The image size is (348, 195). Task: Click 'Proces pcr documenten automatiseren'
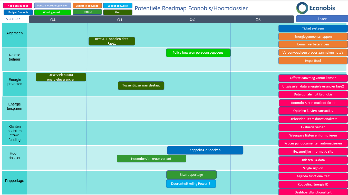click(313, 143)
